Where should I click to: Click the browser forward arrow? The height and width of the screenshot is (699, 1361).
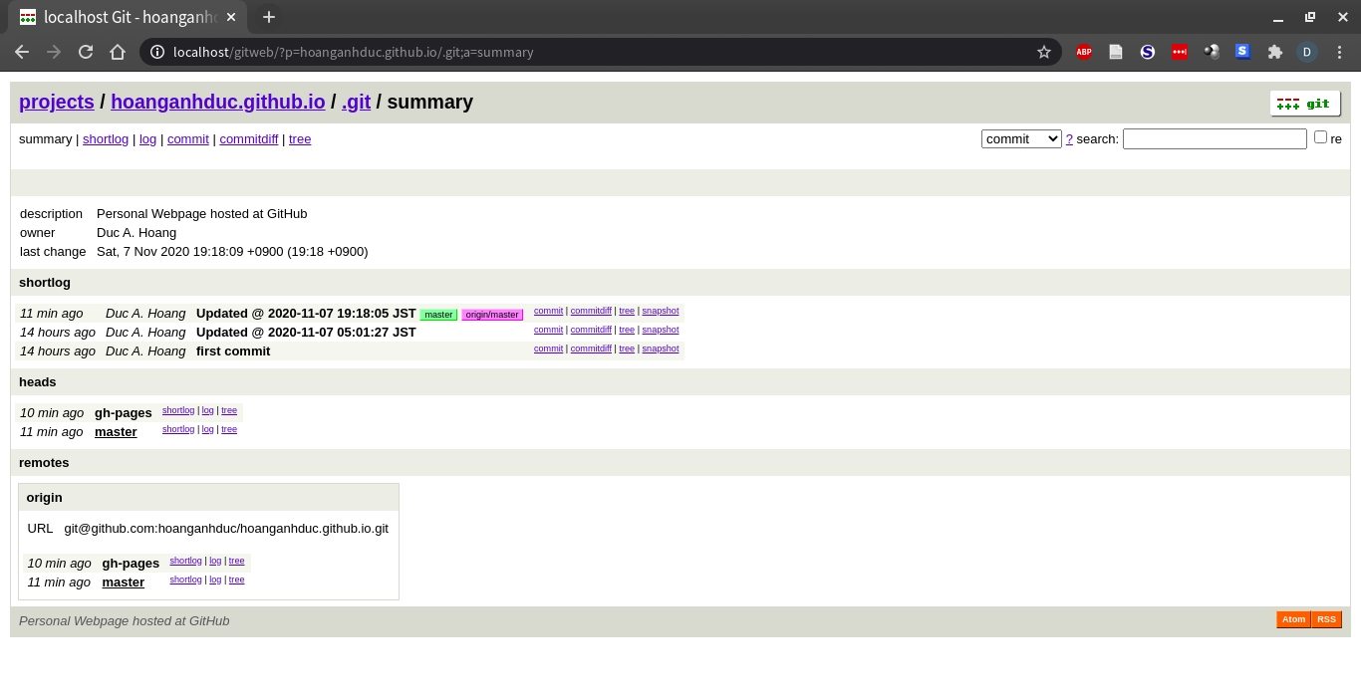54,52
